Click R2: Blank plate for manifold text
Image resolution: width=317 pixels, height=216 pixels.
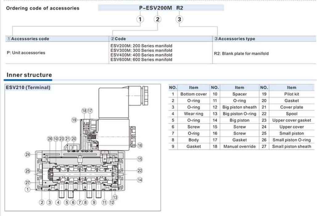pos(241,53)
